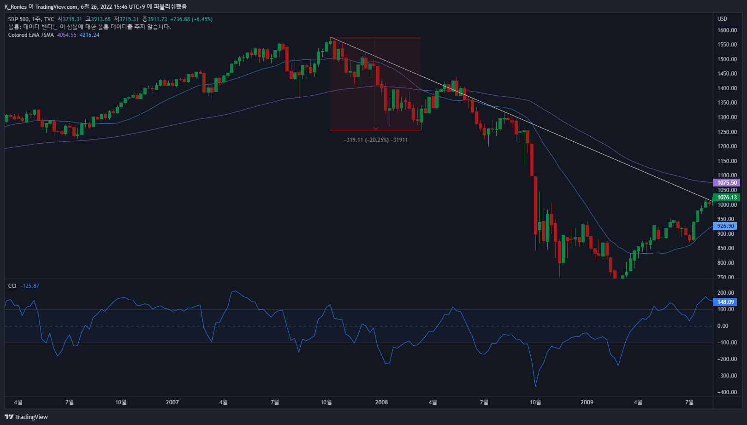Click the volume data notice text
The width and height of the screenshot is (747, 425).
(89, 27)
